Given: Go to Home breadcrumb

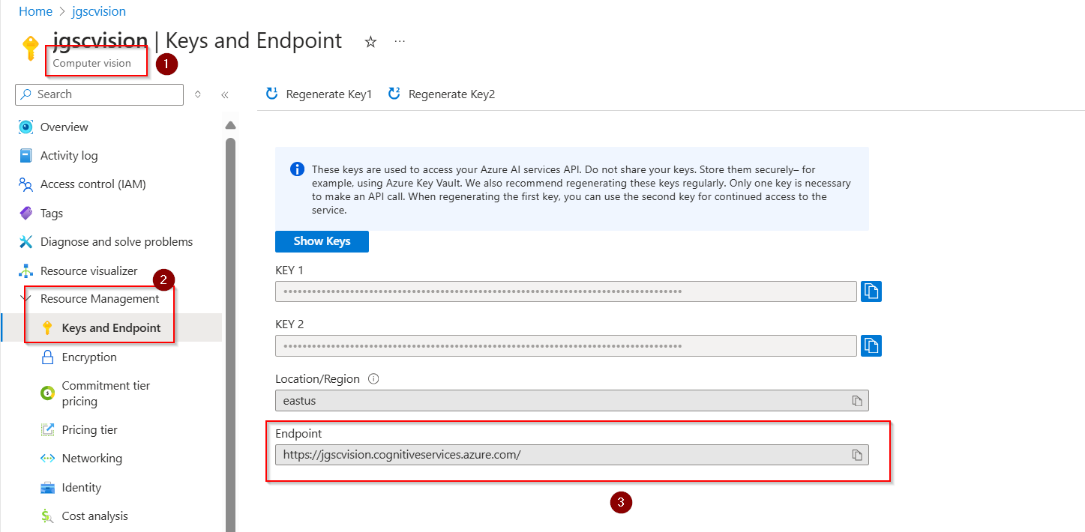Looking at the screenshot, I should tap(35, 11).
